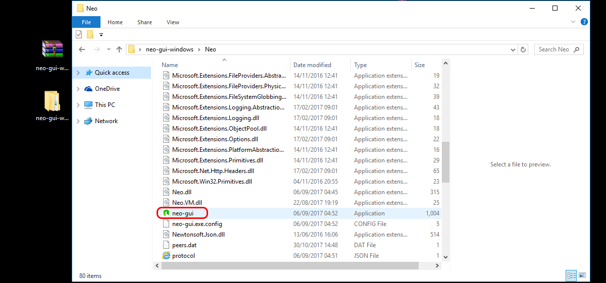Image resolution: width=606 pixels, height=283 pixels.
Task: Click the This PC computer icon
Action: click(x=88, y=105)
